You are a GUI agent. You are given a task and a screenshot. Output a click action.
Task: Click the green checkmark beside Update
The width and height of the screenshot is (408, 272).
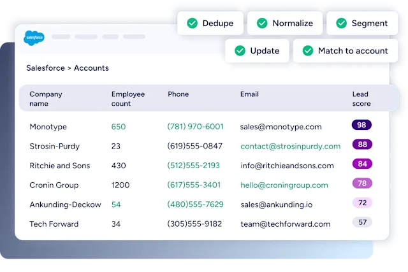[x=240, y=51]
